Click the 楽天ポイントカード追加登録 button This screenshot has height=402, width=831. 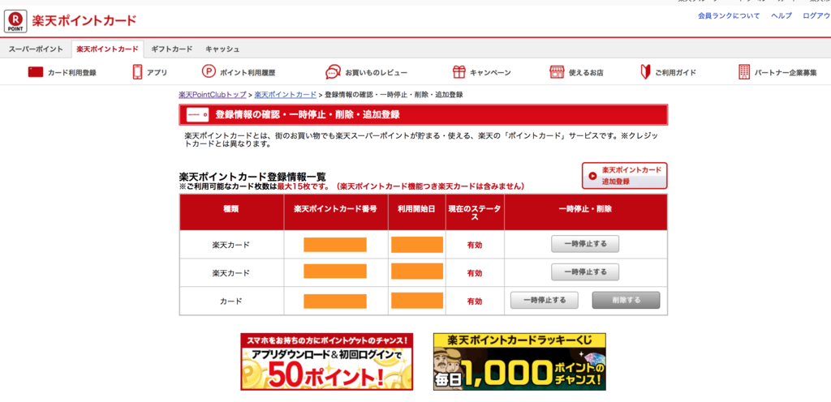point(624,176)
